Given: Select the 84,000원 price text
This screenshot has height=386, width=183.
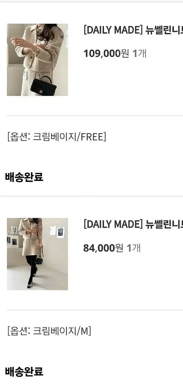Looking at the screenshot, I should (103, 248).
